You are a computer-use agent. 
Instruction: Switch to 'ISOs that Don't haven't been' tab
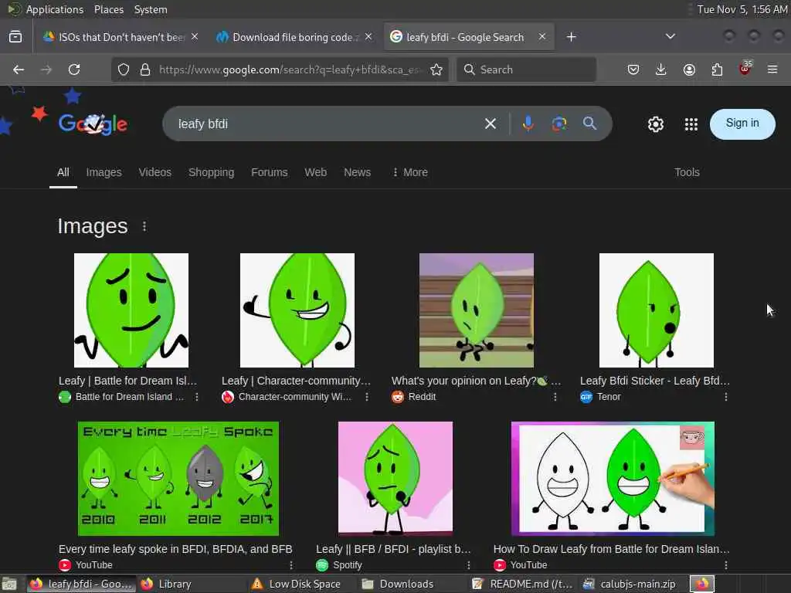click(120, 37)
